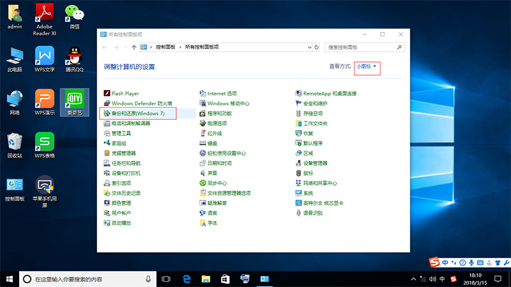Image resolution: width=511 pixels, height=287 pixels.
Task: Select the 腾讯QQ desktop shortcut
Action: 75,59
